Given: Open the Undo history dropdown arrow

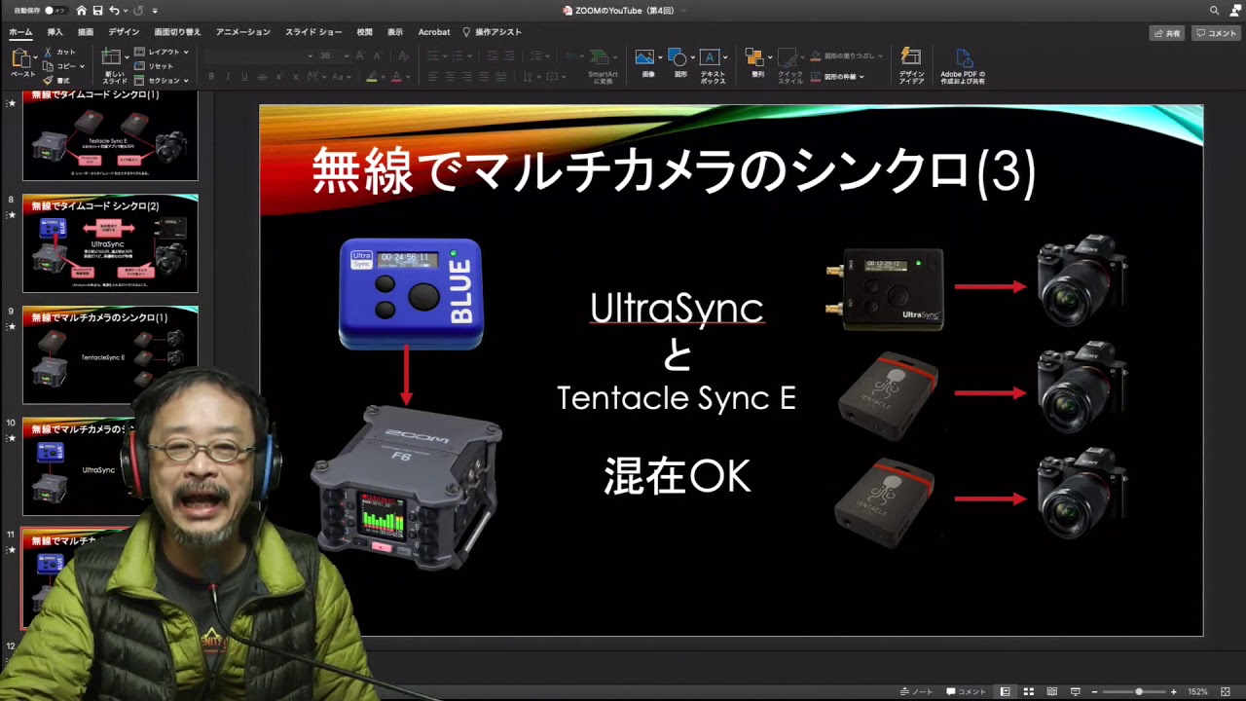Looking at the screenshot, I should pyautogui.click(x=126, y=11).
